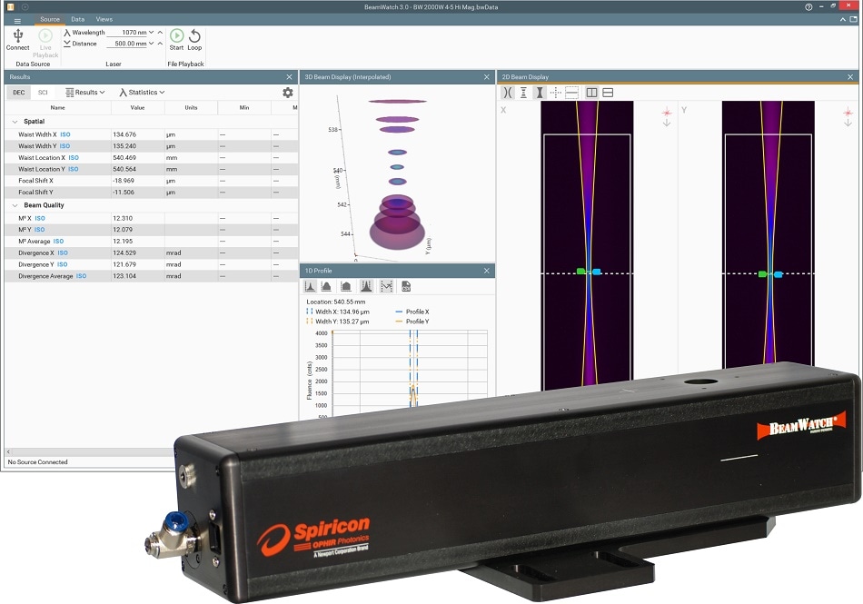This screenshot has width=863, height=604.
Task: Click the greyed-out Live Playback icon
Action: point(45,35)
